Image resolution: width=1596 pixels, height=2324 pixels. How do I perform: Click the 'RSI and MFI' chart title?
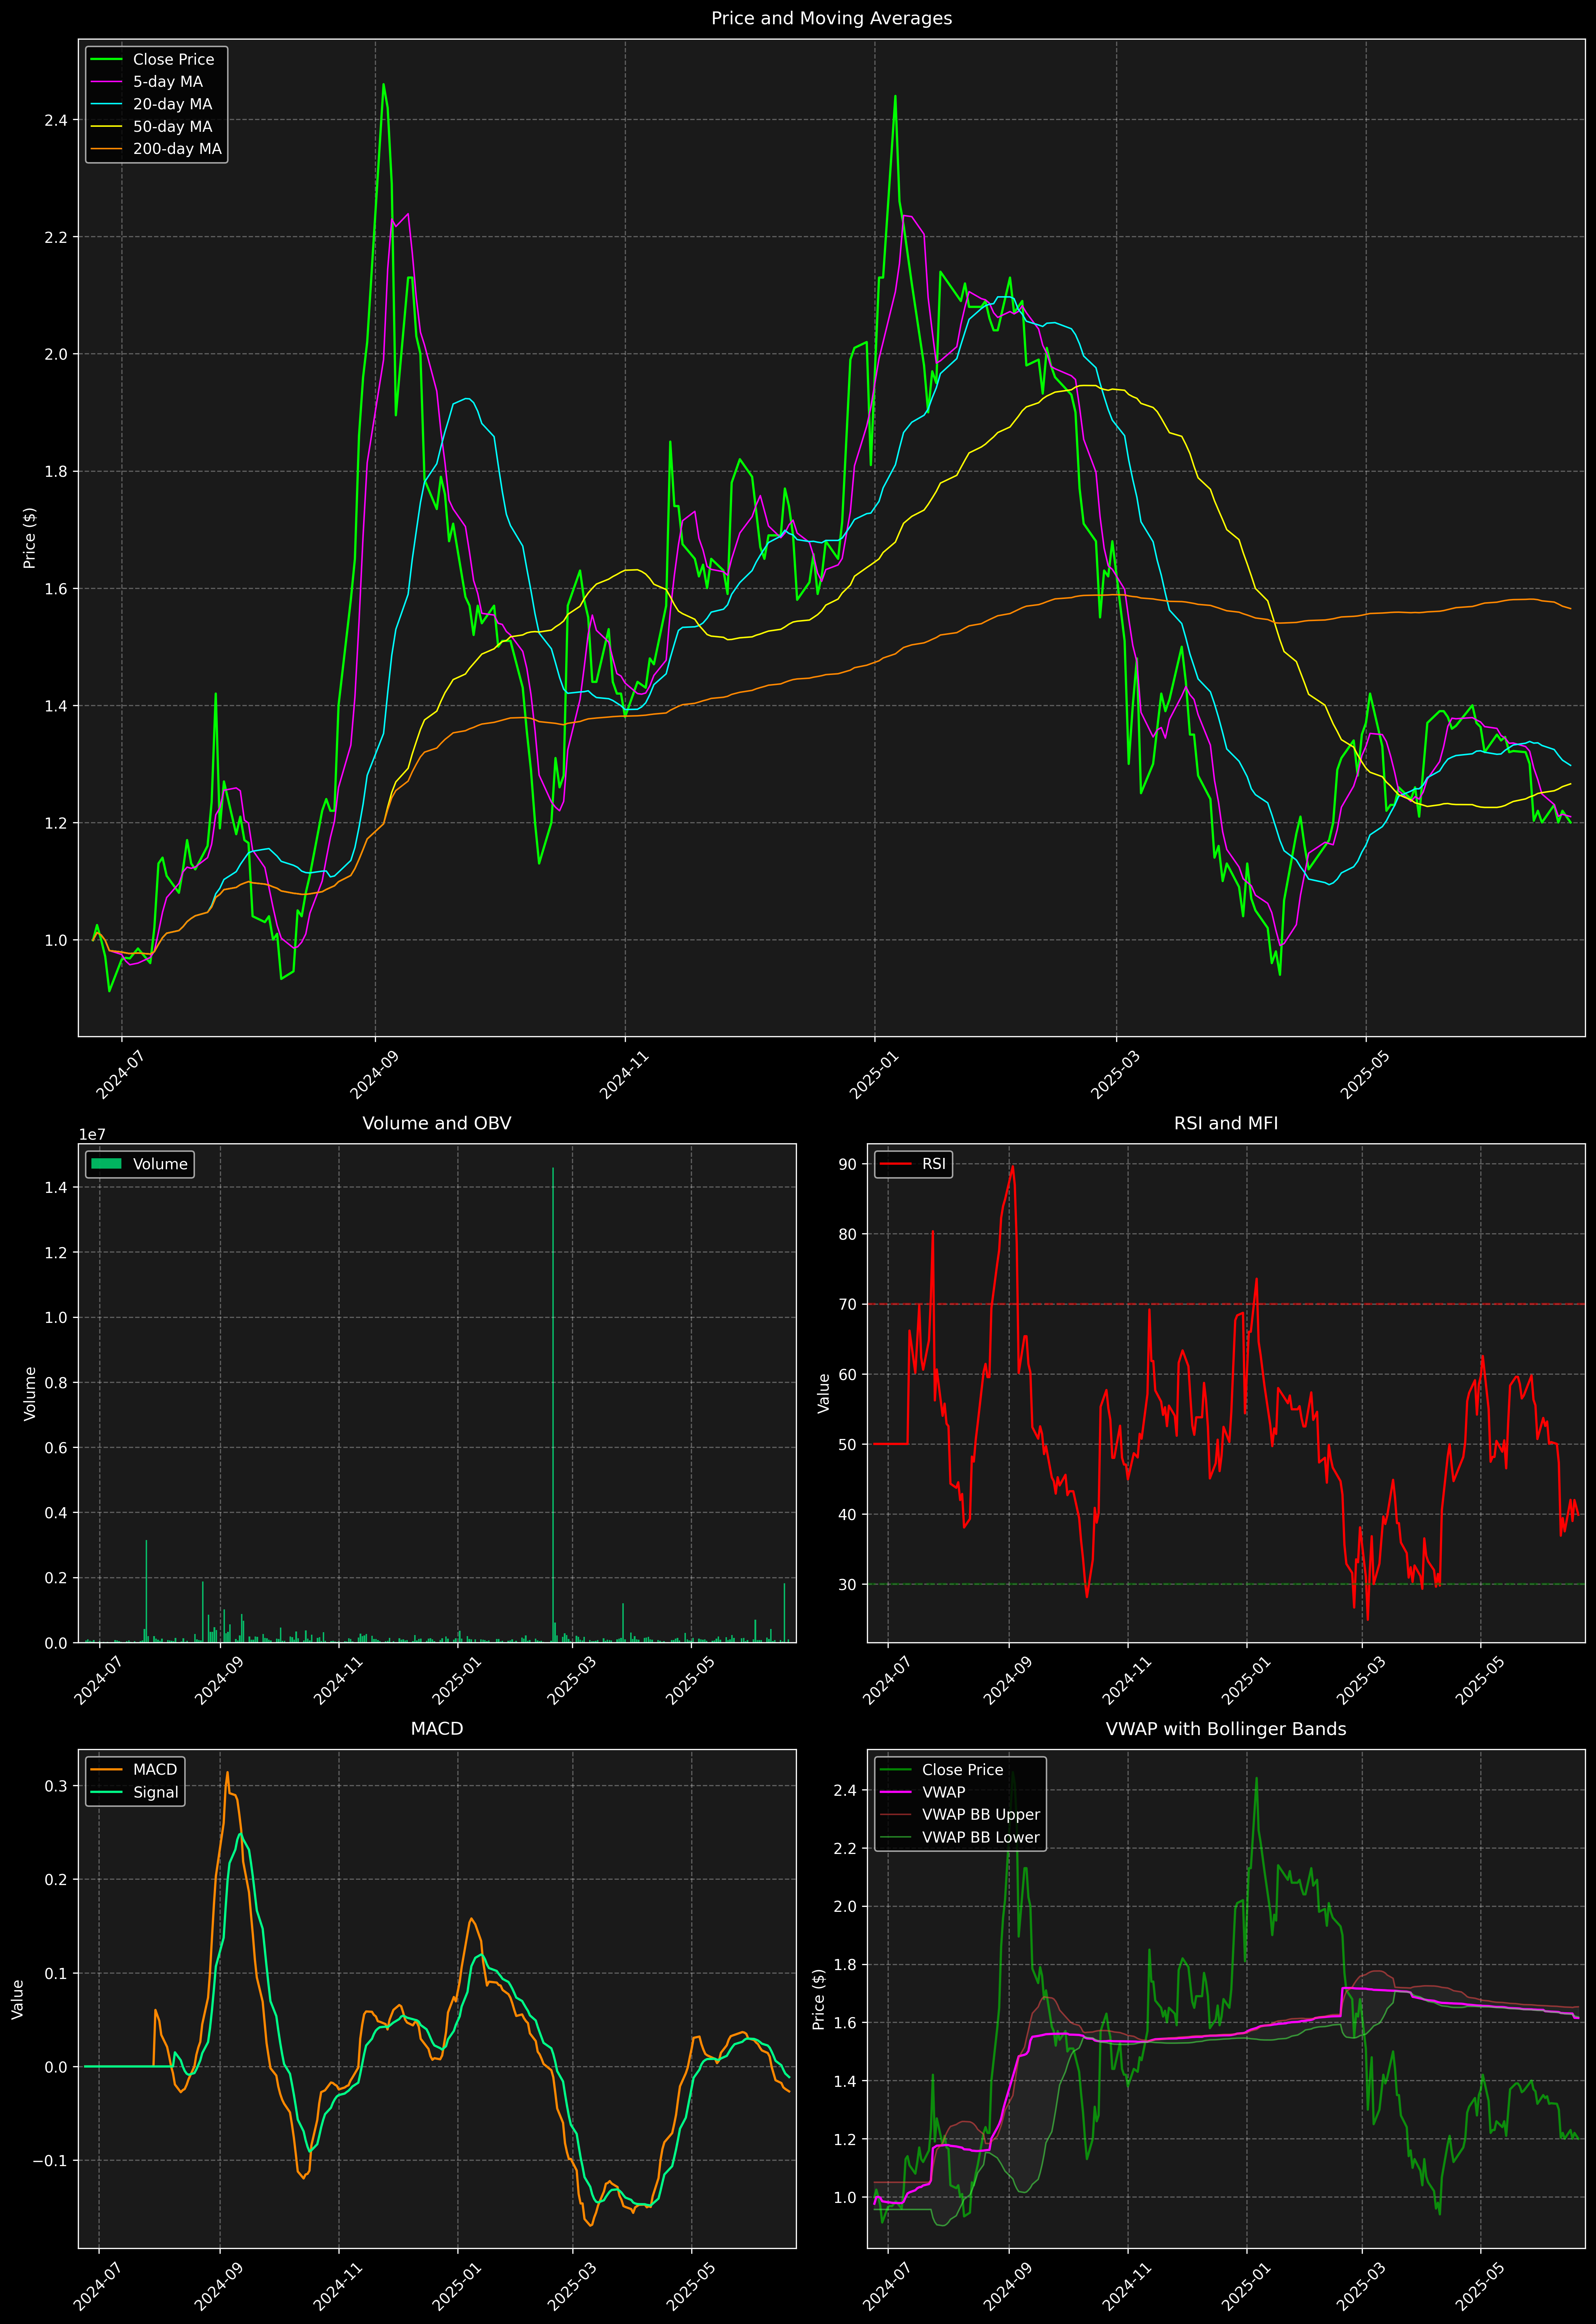point(1226,1123)
